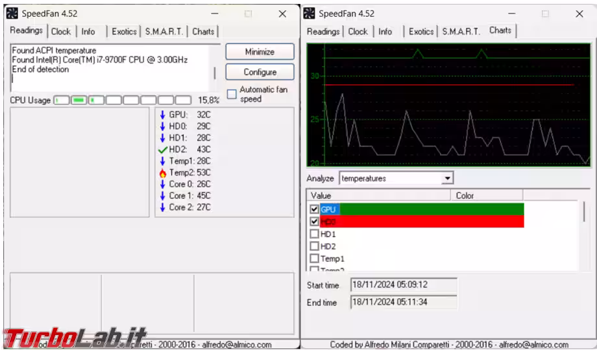Switch to Readings tab in right window
This screenshot has width=597, height=350.
click(323, 32)
